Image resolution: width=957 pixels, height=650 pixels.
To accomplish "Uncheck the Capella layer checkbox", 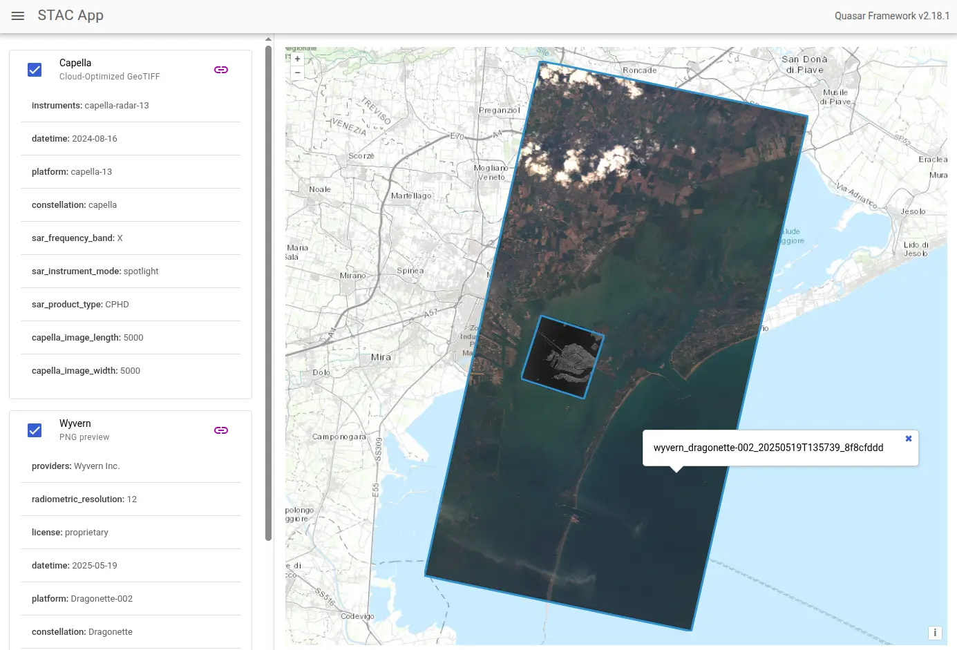I will coord(35,70).
